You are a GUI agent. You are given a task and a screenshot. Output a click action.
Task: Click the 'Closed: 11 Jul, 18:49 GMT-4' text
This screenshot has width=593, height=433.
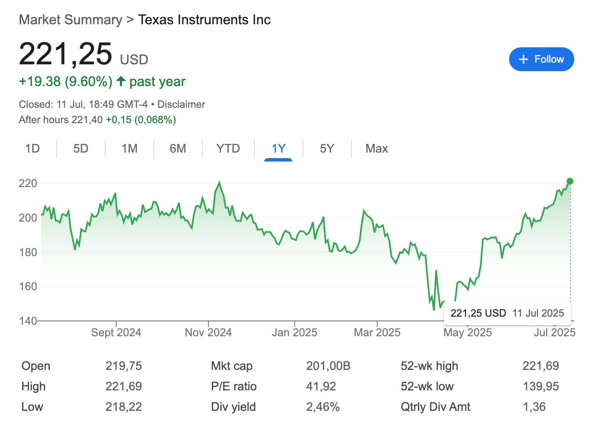click(x=83, y=104)
